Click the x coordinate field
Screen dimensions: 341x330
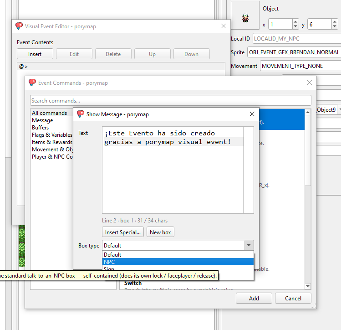(280, 24)
